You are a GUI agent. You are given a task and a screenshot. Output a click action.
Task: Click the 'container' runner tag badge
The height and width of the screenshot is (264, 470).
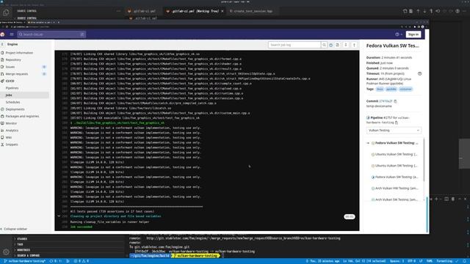pyautogui.click(x=405, y=89)
